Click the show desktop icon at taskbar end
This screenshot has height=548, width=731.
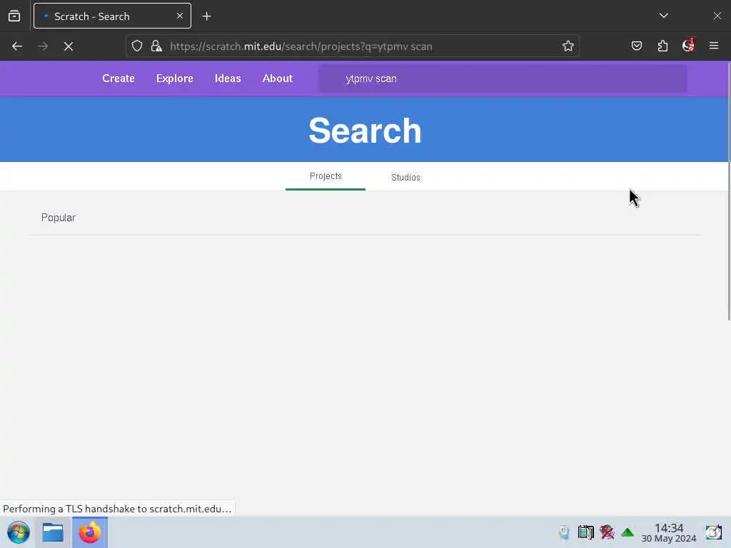coord(714,532)
